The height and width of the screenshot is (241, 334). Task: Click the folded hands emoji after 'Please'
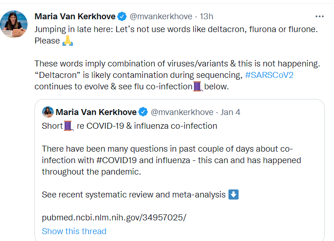(x=68, y=40)
